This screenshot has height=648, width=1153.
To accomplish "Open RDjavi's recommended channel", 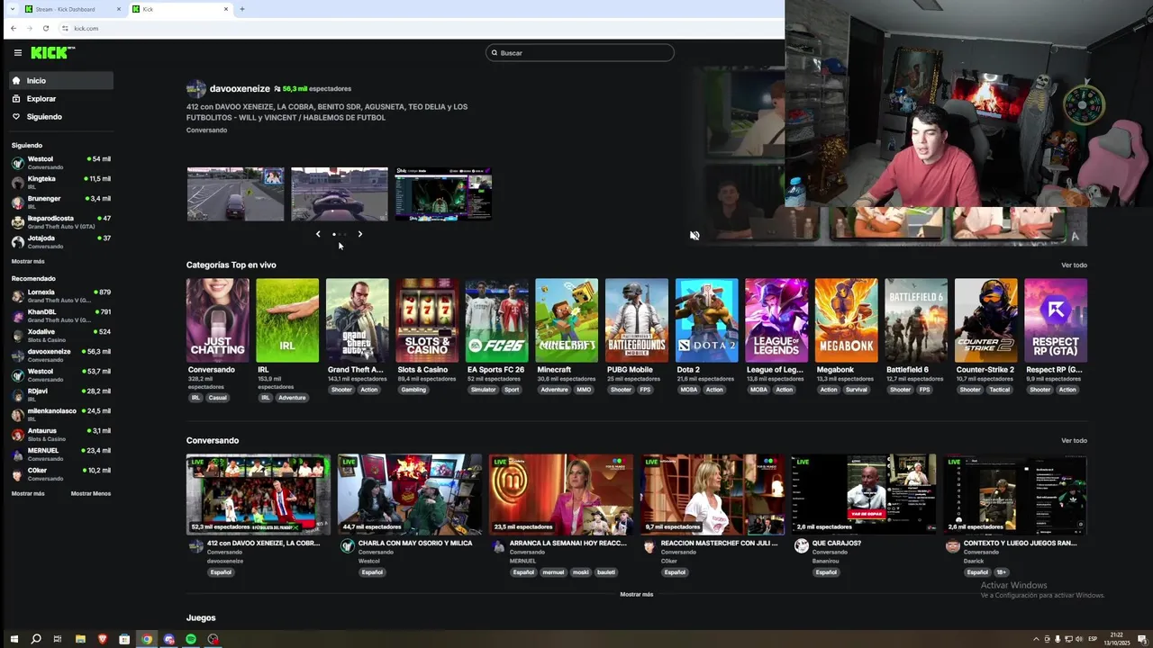I will (61, 394).
